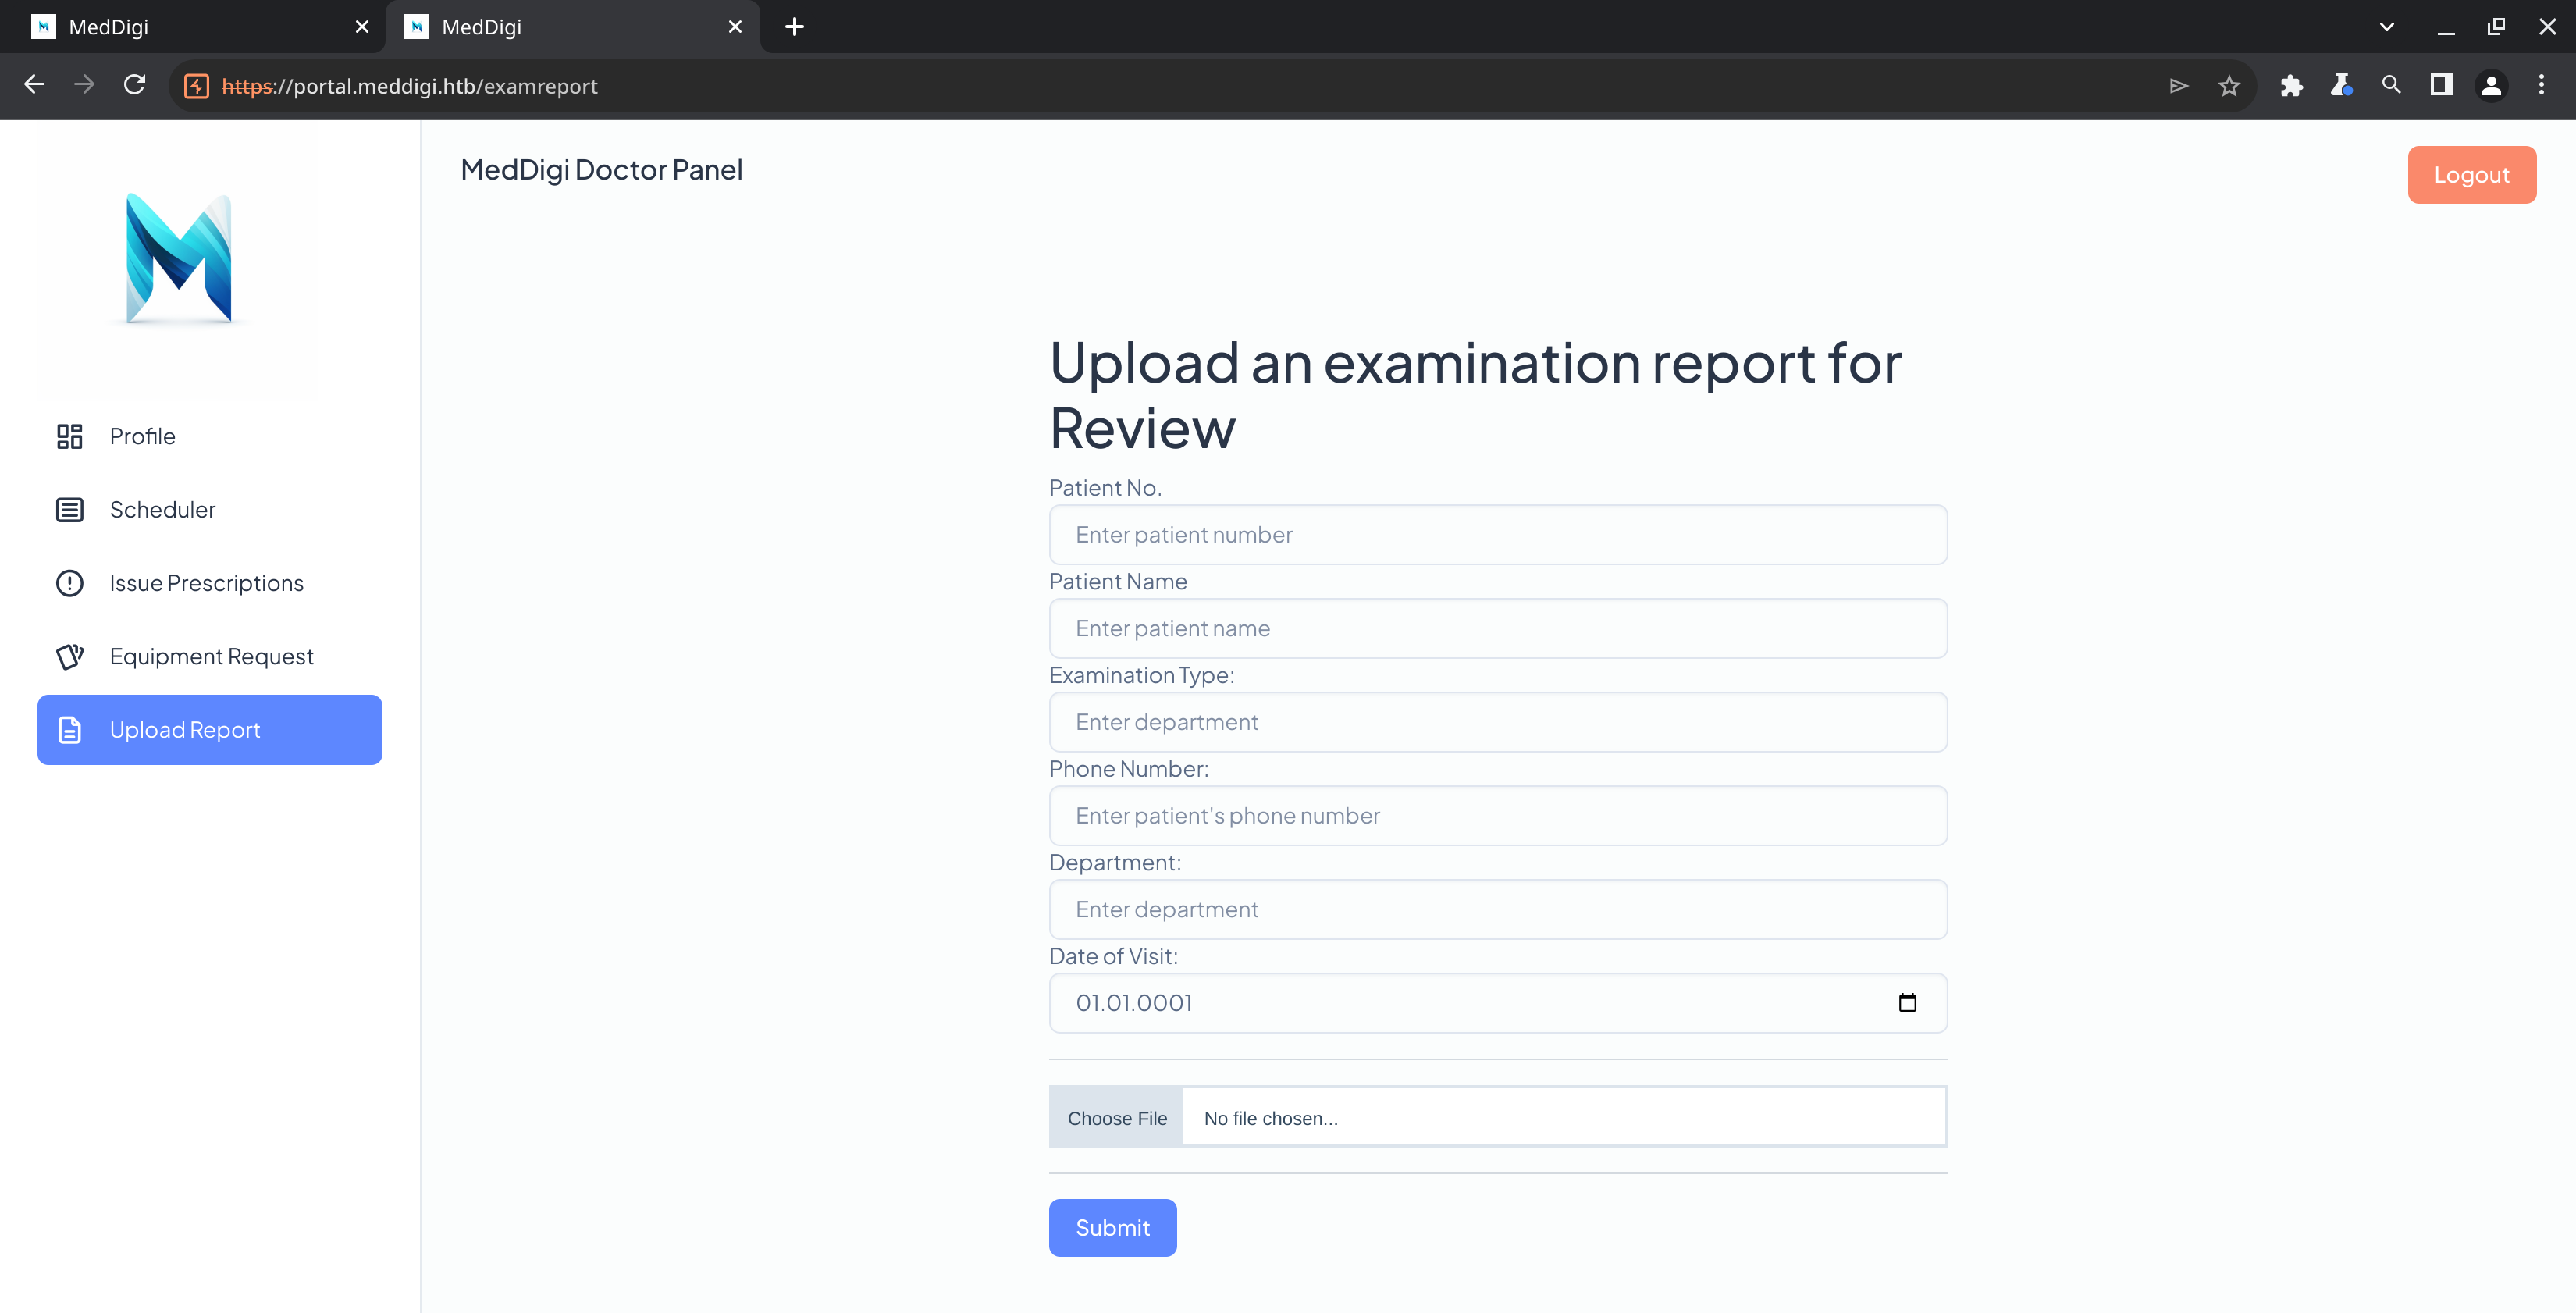Select Upload Report in the sidebar
2576x1313 pixels.
tap(210, 730)
